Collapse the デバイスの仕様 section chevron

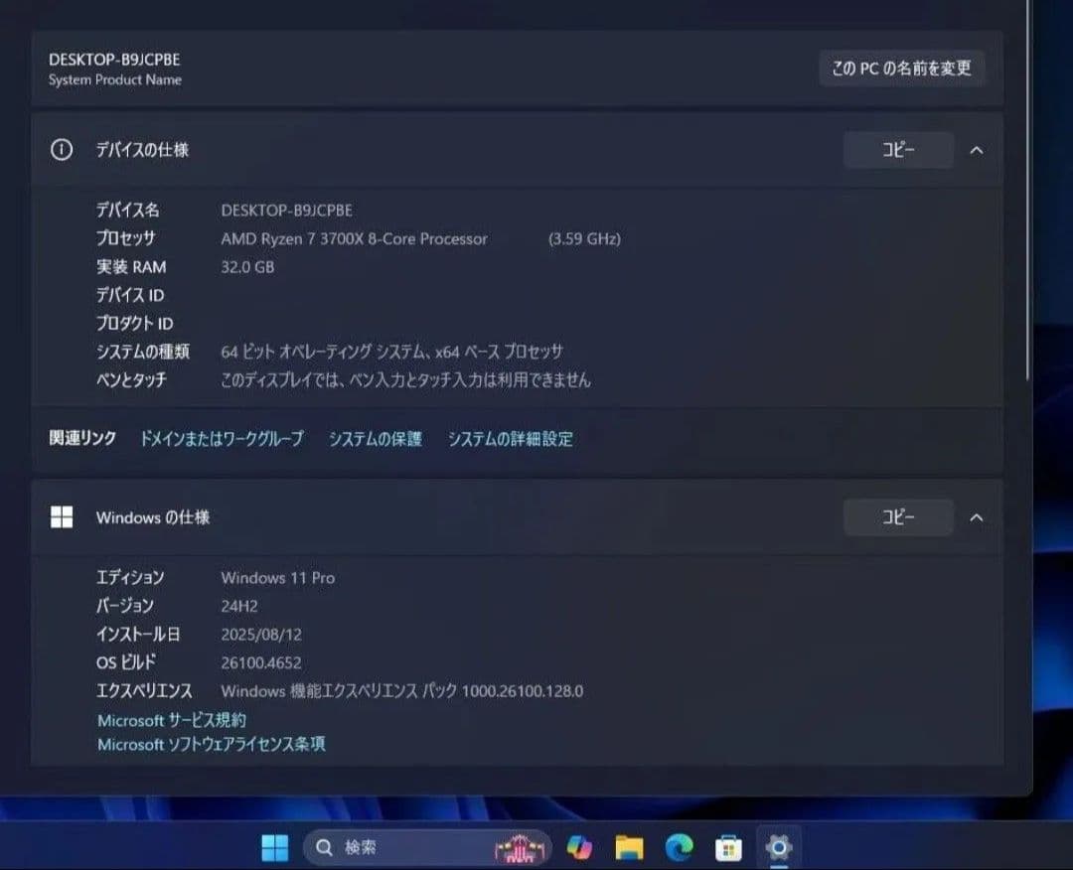click(x=977, y=151)
